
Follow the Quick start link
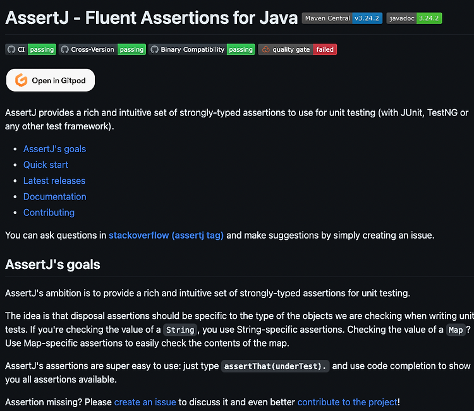pos(46,165)
